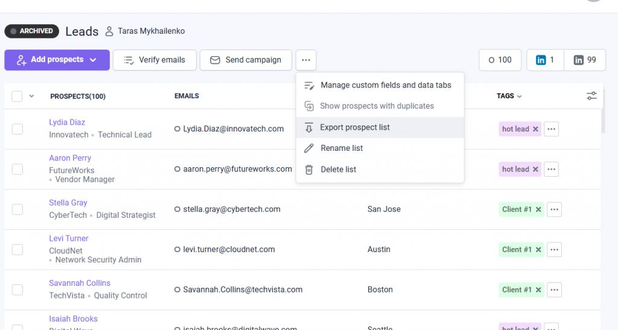618x330 pixels.
Task: Open the column settings sliders icon
Action: tap(591, 96)
